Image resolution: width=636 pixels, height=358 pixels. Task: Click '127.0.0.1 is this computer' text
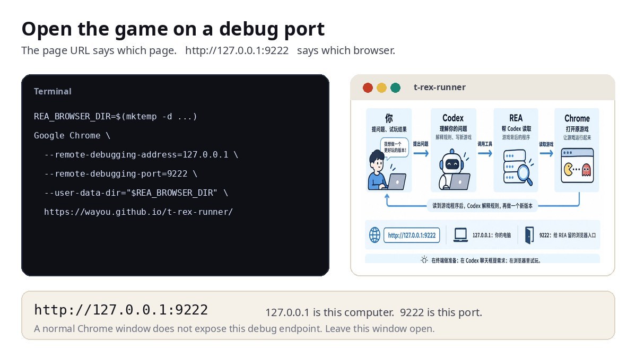(330, 312)
